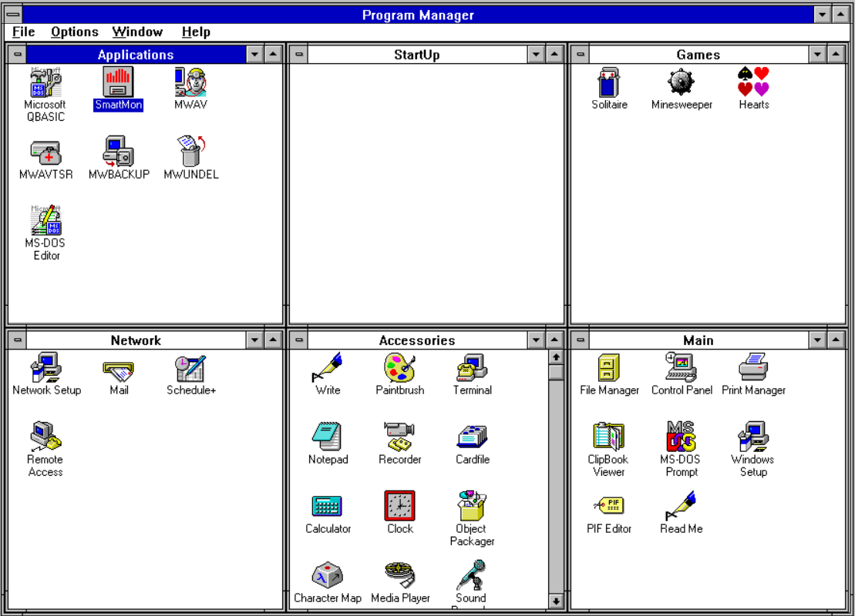
Task: Select the MWUNDEL undelete icon
Action: tap(190, 151)
